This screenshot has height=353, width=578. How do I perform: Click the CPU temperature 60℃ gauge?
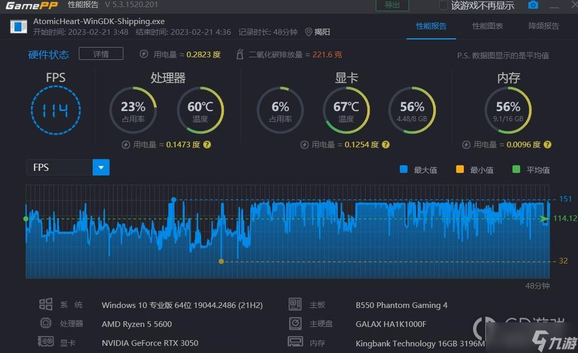tap(200, 110)
